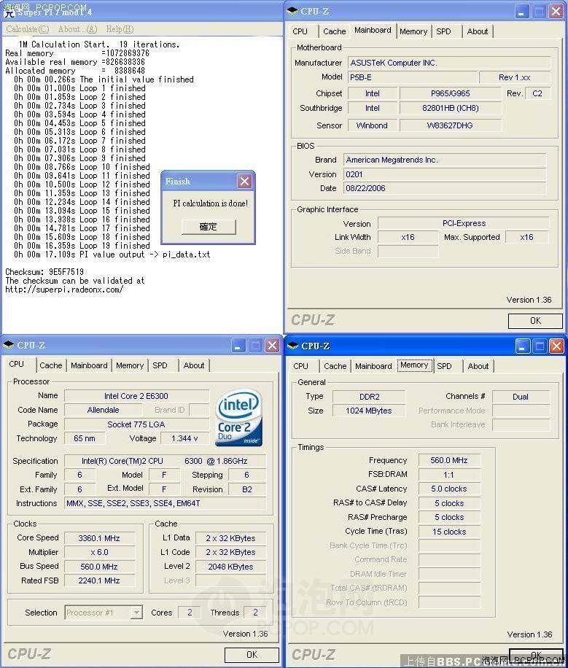Click the Cycle Time 15 clocks value
Viewport: 568px width, 668px height.
tap(449, 532)
